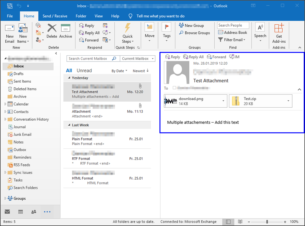The height and width of the screenshot is (226, 305).
Task: Open dropdown arrow for Test.zip attachment
Action: pos(288,101)
